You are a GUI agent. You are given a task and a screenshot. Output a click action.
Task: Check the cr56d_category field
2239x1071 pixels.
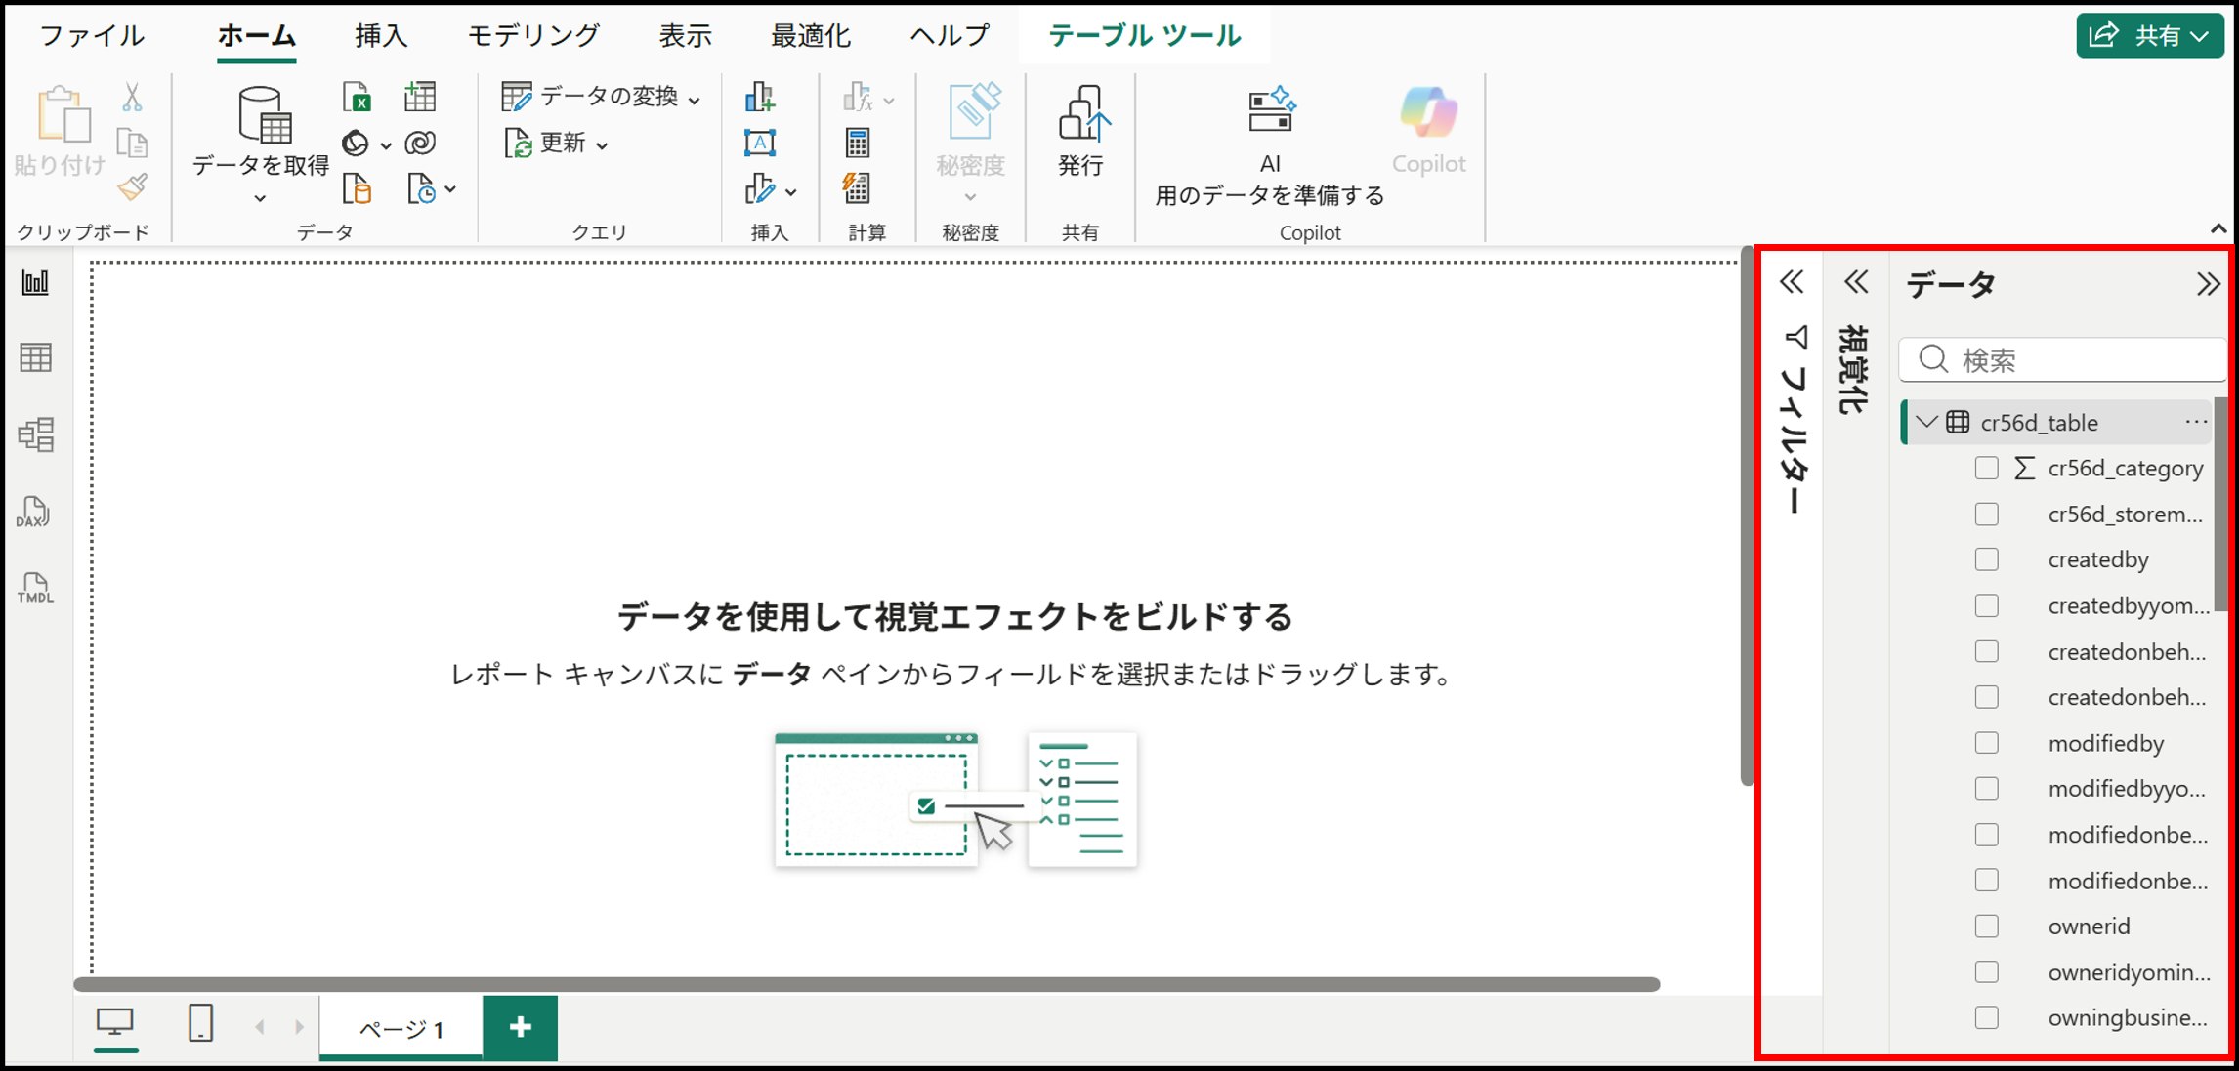tap(1986, 468)
